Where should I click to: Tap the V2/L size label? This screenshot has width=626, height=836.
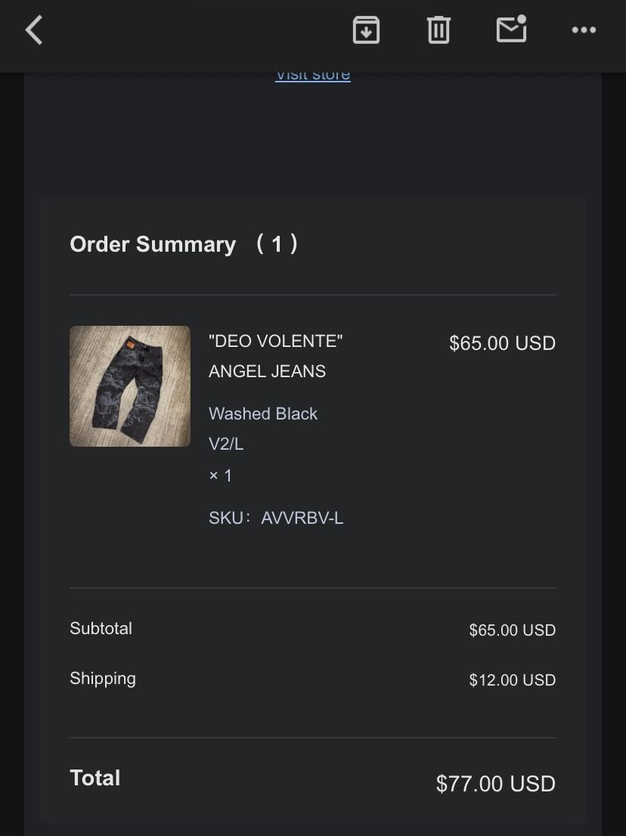pyautogui.click(x=226, y=444)
